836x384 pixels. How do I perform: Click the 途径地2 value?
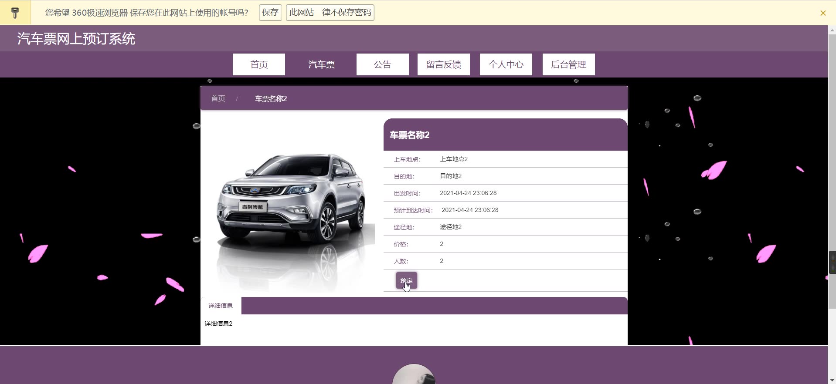(451, 227)
